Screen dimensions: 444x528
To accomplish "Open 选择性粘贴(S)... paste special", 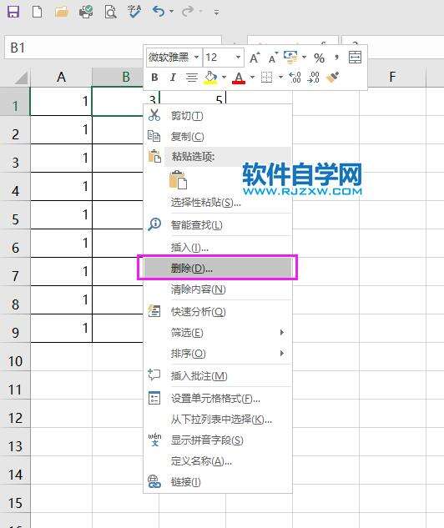I will point(217,203).
